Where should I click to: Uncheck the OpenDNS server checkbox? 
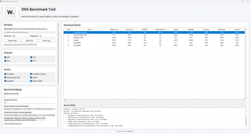point(5,81)
